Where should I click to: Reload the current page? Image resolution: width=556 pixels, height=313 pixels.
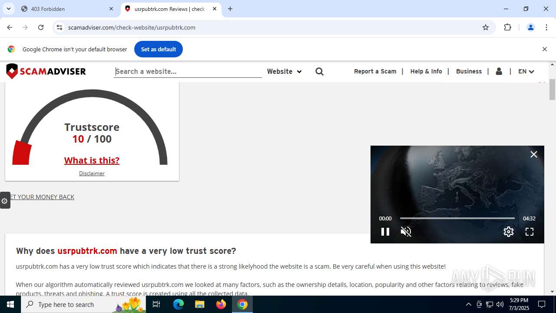(x=41, y=27)
